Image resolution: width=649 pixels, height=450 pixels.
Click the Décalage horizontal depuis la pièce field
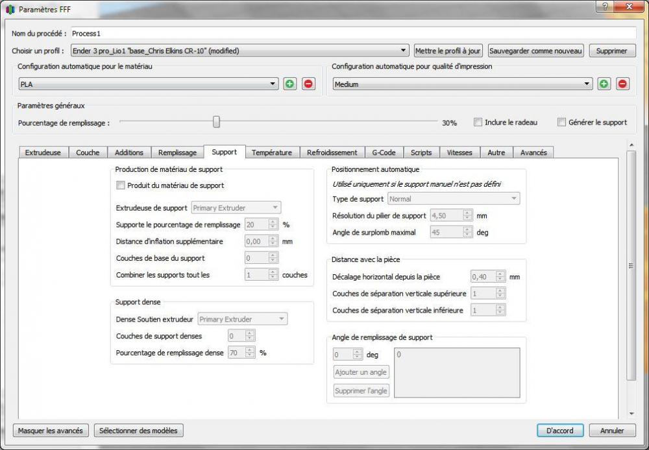pyautogui.click(x=488, y=277)
